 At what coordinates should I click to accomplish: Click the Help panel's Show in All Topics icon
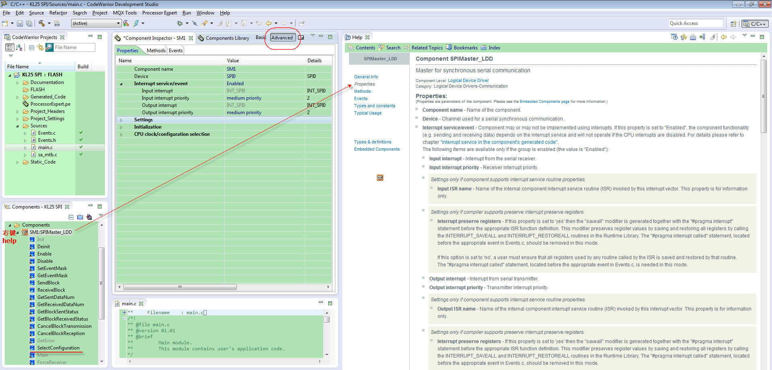[684, 37]
